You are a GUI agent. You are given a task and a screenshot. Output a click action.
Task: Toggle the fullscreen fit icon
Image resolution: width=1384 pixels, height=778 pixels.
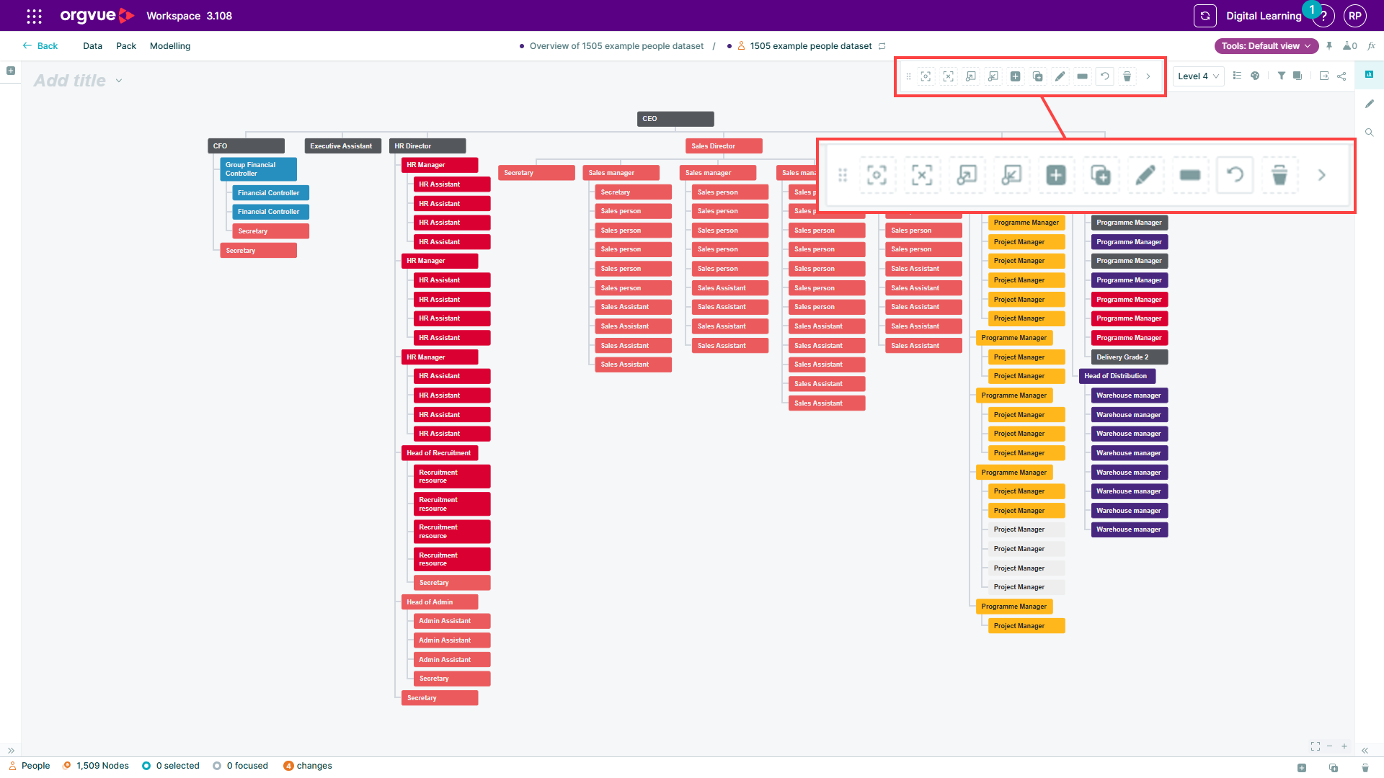coord(1316,746)
